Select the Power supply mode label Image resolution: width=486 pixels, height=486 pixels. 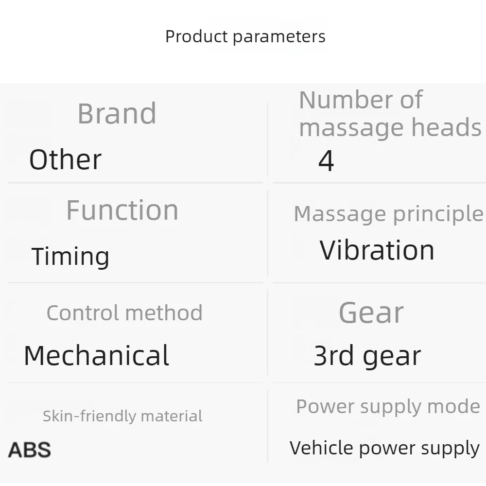(x=388, y=407)
